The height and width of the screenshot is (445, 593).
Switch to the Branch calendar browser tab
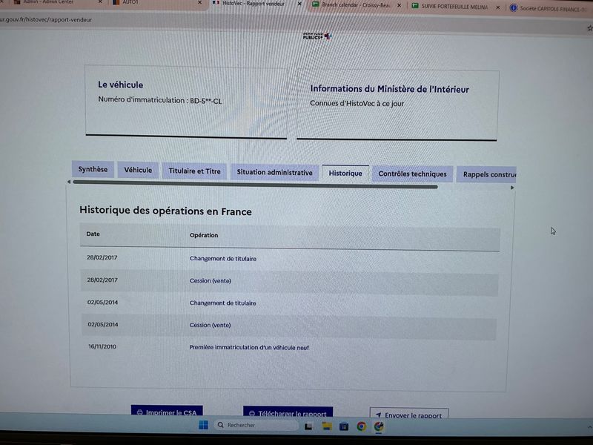pos(356,5)
